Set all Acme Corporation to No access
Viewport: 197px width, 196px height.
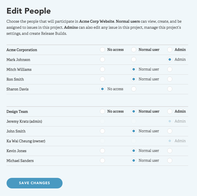pyautogui.click(x=102, y=50)
